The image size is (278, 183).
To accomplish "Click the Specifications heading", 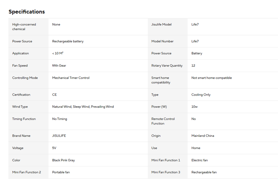I will 27,12.
